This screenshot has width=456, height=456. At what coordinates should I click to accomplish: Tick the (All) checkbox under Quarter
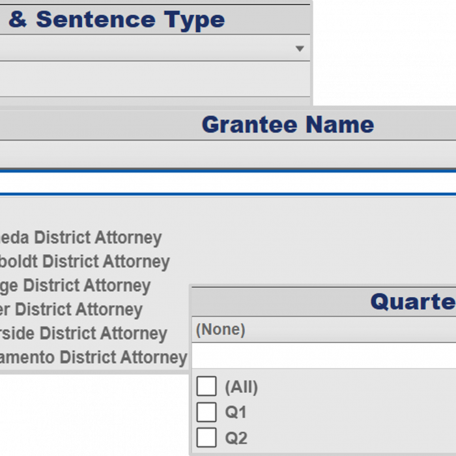[207, 387]
